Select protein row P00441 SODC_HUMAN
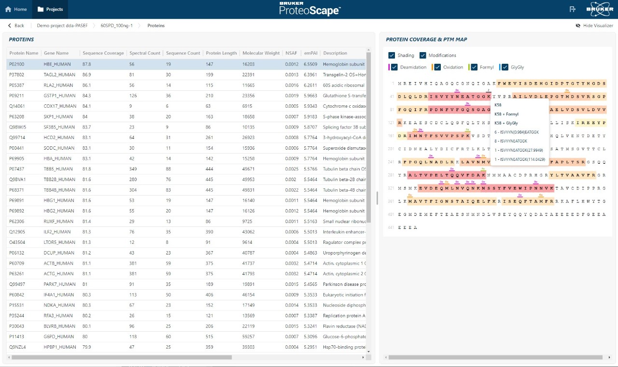This screenshot has width=618, height=367. 186,148
